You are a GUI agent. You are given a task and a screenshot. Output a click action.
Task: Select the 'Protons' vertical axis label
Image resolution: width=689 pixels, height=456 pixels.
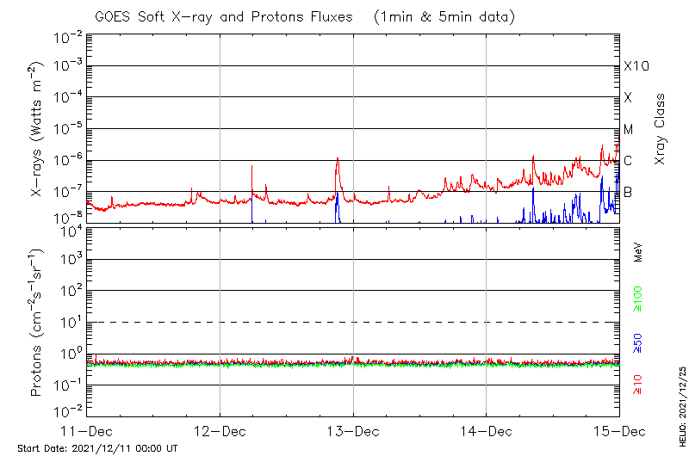click(x=38, y=323)
